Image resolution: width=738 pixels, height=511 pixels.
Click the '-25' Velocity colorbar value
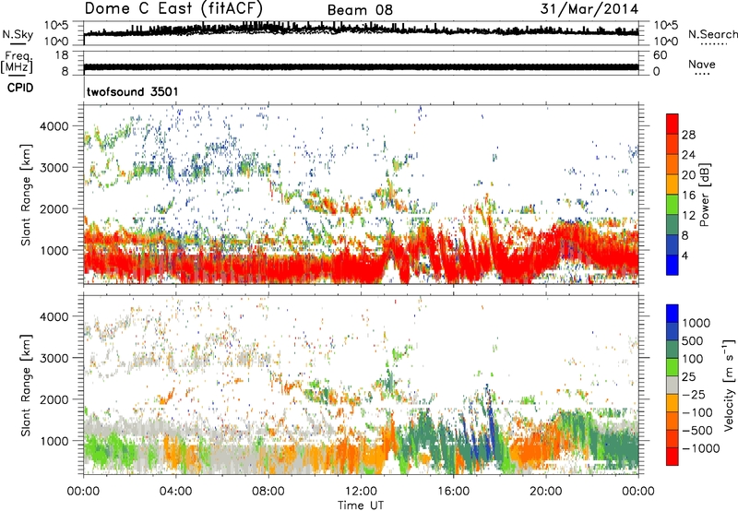pos(695,394)
